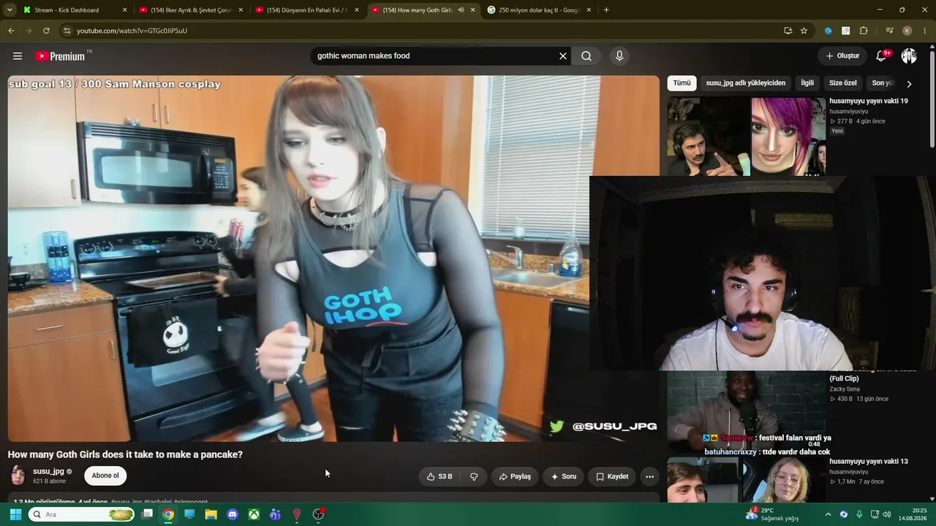The height and width of the screenshot is (526, 936).
Task: Start voice search with the microphone
Action: point(619,56)
